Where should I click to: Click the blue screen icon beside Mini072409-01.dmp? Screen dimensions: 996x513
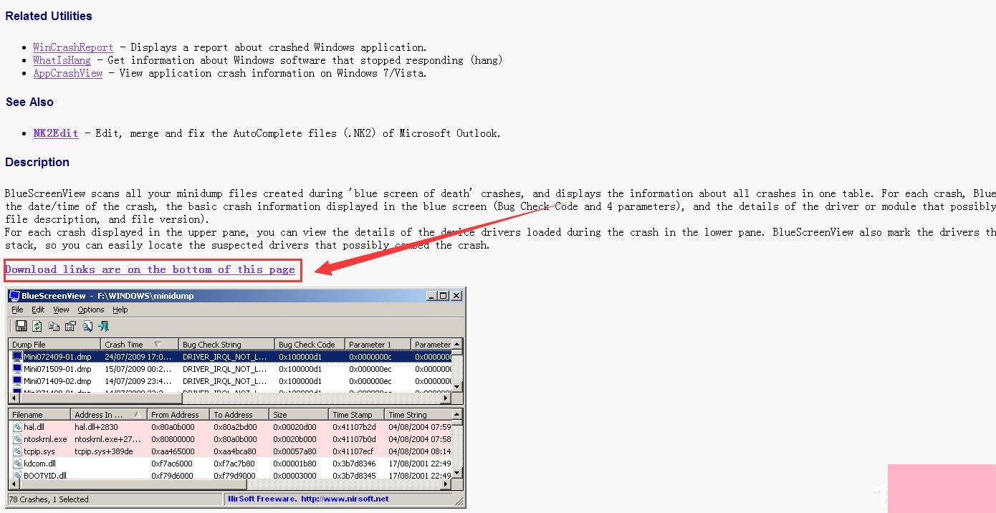(17, 356)
